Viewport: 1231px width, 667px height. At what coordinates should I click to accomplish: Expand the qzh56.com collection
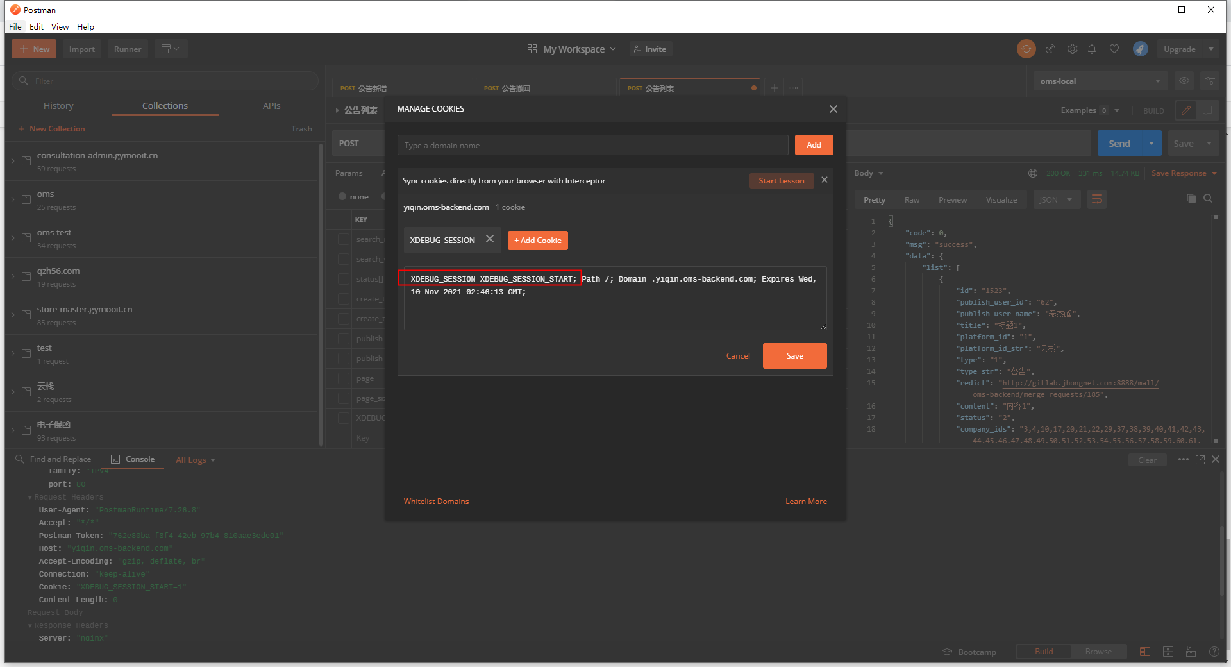tap(13, 276)
